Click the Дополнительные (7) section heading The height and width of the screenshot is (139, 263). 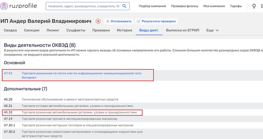26,89
